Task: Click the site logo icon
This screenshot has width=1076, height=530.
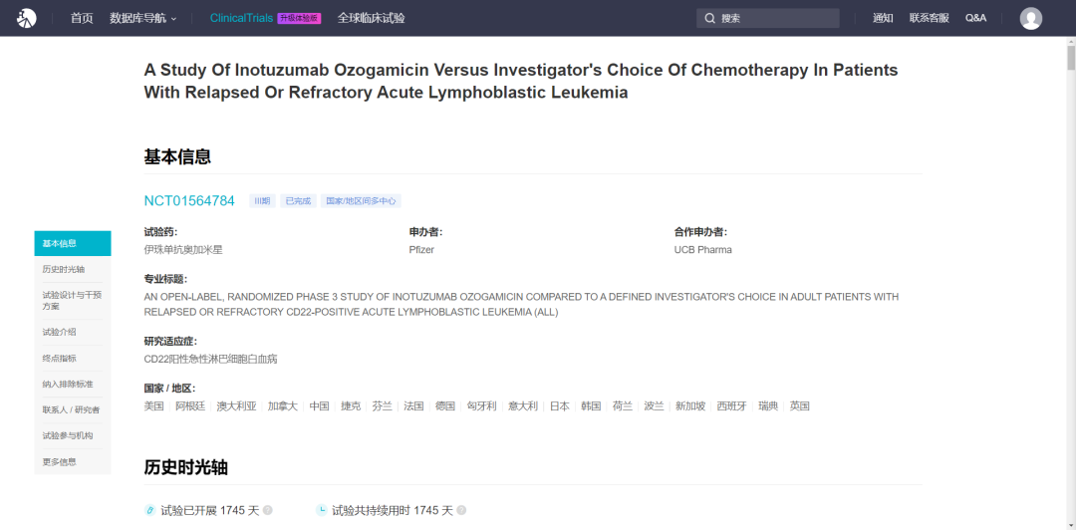Action: (27, 19)
